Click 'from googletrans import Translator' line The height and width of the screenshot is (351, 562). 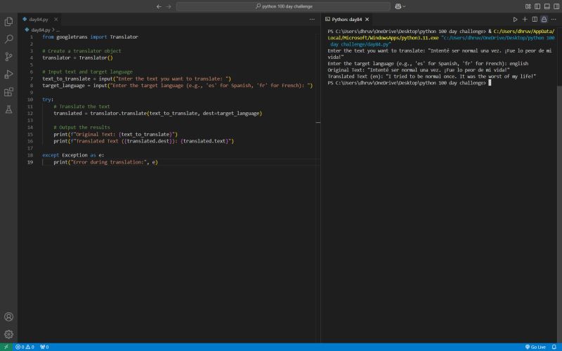tap(90, 37)
